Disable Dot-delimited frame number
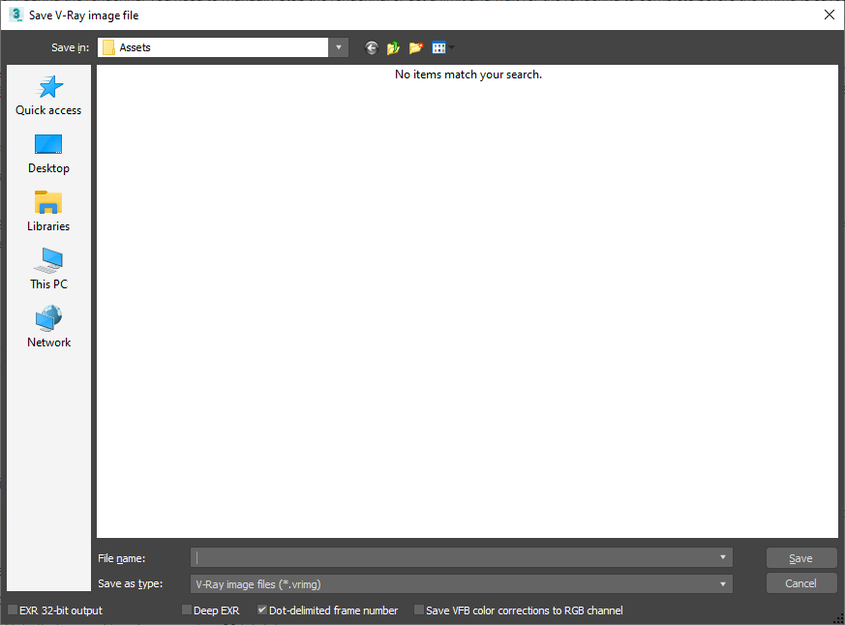This screenshot has width=845, height=625. [261, 610]
